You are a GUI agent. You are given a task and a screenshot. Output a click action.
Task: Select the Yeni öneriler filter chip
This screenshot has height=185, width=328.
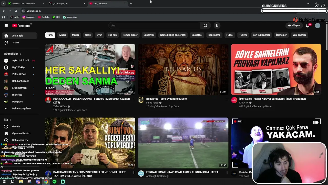(299, 35)
